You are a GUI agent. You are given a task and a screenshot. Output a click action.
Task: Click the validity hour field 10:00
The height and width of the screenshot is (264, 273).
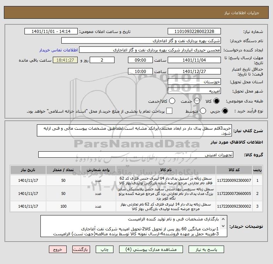(x=140, y=71)
